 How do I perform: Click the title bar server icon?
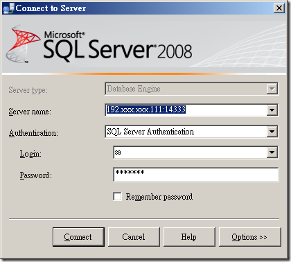[8, 8]
